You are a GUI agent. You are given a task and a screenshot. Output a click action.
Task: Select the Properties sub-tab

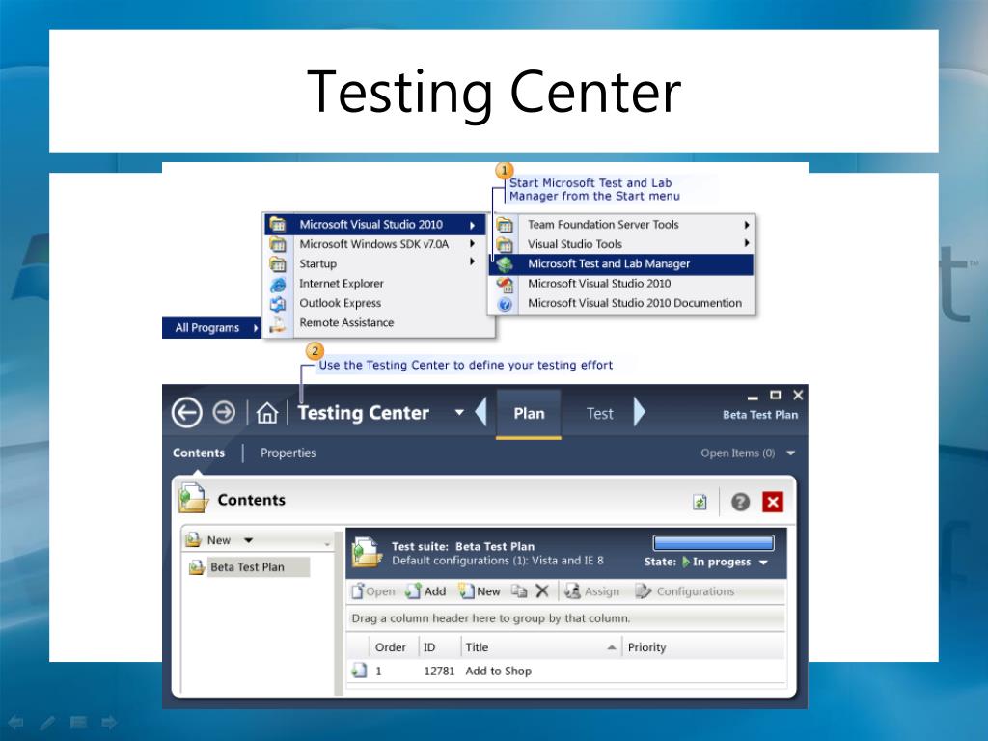[x=288, y=453]
